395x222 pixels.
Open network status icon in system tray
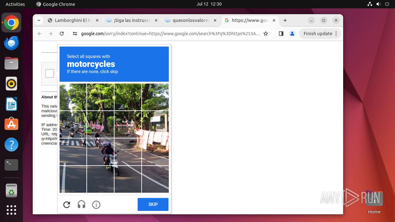370,4
